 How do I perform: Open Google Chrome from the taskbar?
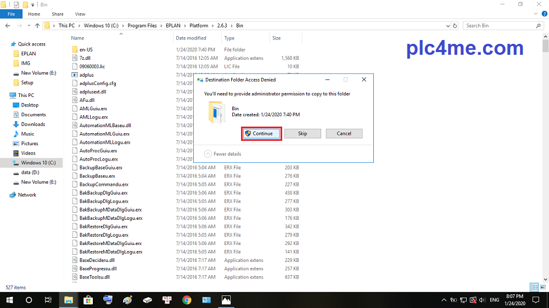(187, 300)
